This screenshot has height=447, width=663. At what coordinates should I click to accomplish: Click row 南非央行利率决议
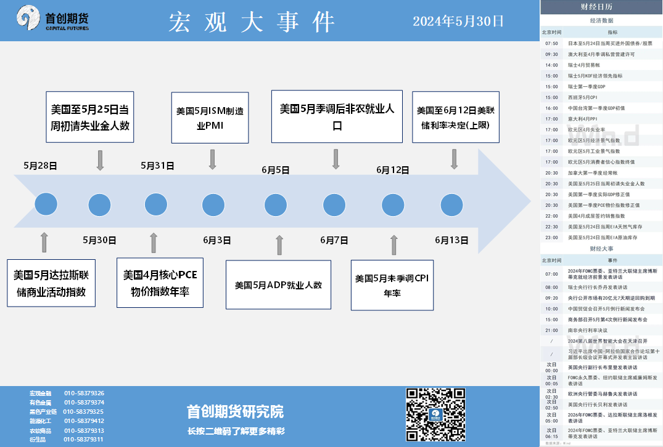tap(602, 331)
